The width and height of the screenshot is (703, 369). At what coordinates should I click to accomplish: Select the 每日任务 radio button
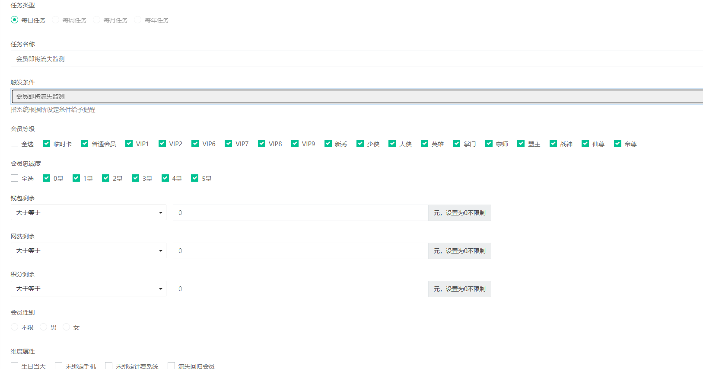[x=14, y=20]
